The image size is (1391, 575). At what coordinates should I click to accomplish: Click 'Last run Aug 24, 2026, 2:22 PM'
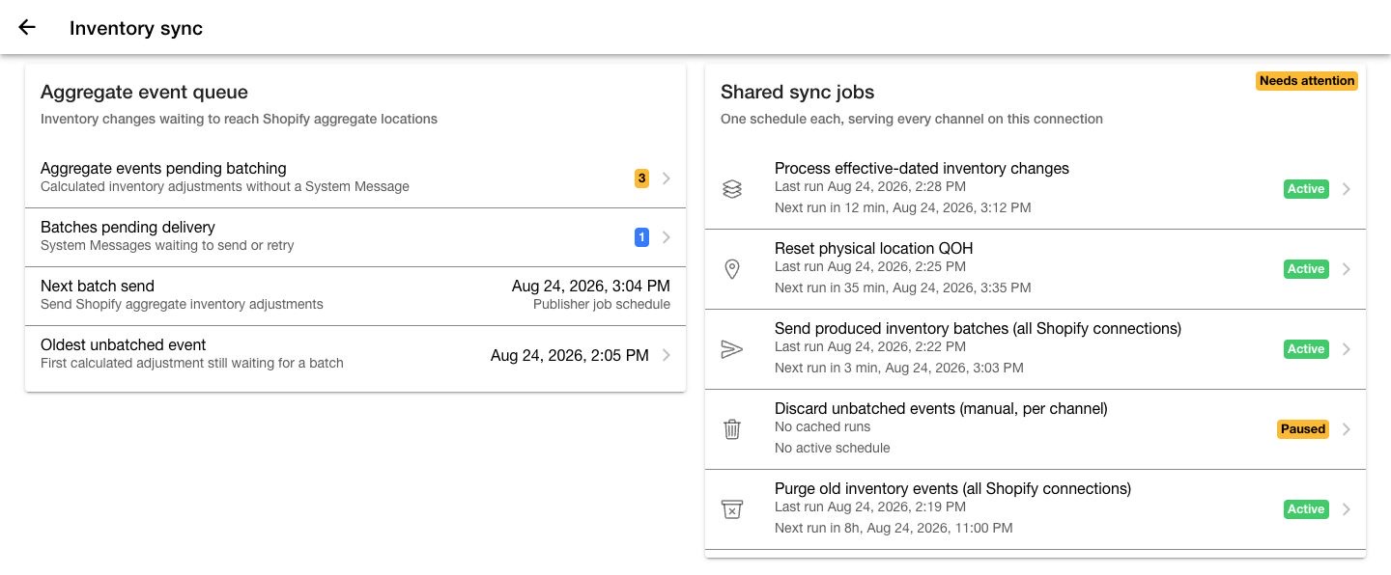(x=870, y=346)
